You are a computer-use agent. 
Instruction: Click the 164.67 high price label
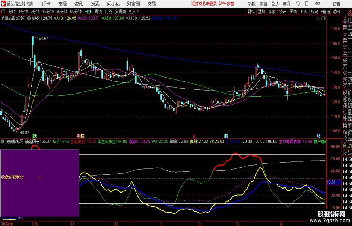(42, 39)
